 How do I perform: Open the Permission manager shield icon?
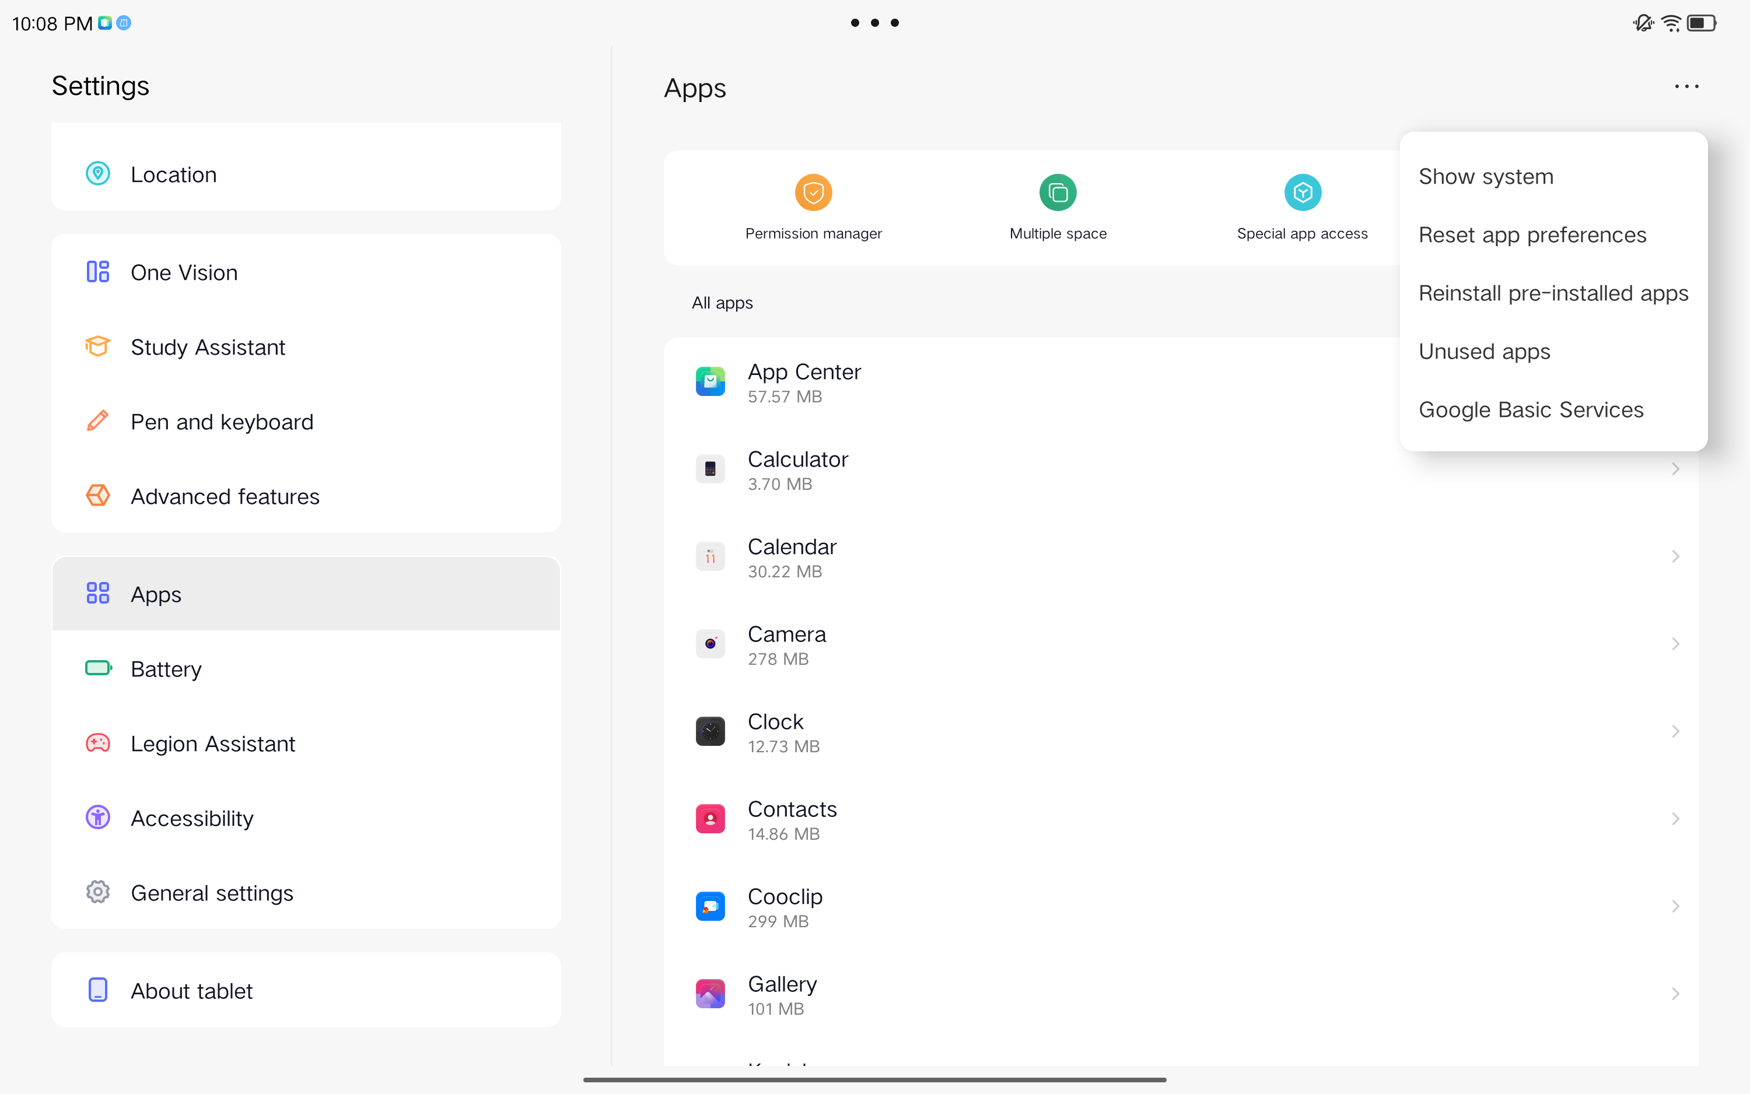(x=814, y=192)
